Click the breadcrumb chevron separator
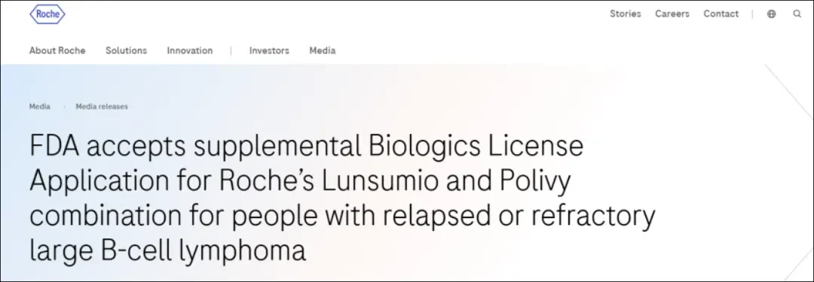Viewport: 814px width, 282px height. click(64, 107)
